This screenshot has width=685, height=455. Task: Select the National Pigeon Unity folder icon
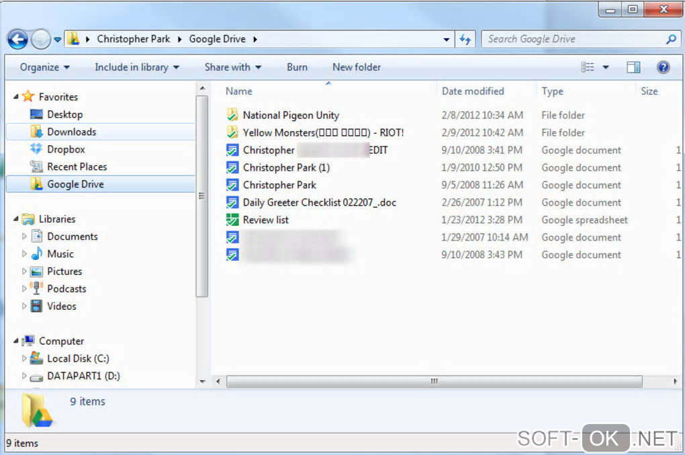pyautogui.click(x=232, y=115)
